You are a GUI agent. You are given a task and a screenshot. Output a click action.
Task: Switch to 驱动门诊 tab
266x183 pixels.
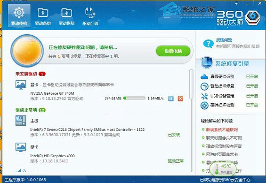click(90, 16)
